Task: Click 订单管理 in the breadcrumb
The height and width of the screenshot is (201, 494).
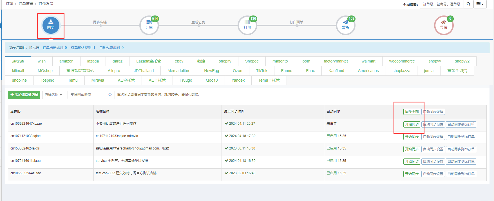Action: (26, 4)
